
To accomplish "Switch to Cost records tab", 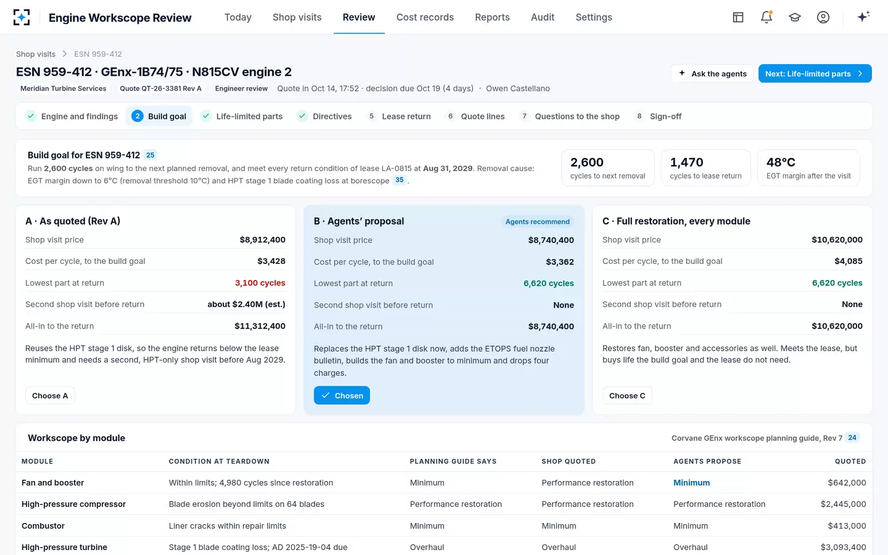I will (x=425, y=17).
